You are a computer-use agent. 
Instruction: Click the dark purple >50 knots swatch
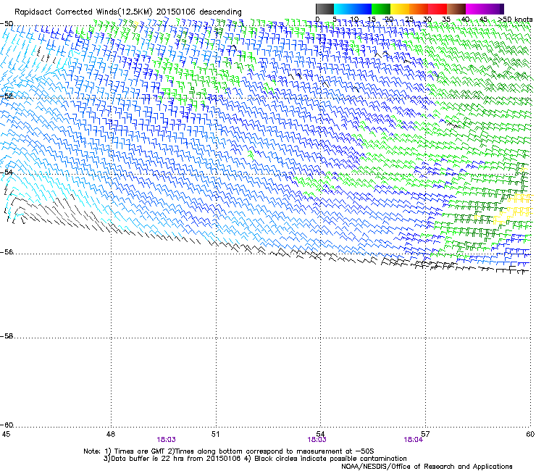(501, 9)
